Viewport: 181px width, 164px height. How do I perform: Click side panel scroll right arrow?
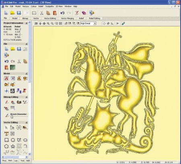coord(27,157)
